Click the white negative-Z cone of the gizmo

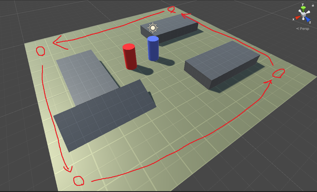(300, 11)
